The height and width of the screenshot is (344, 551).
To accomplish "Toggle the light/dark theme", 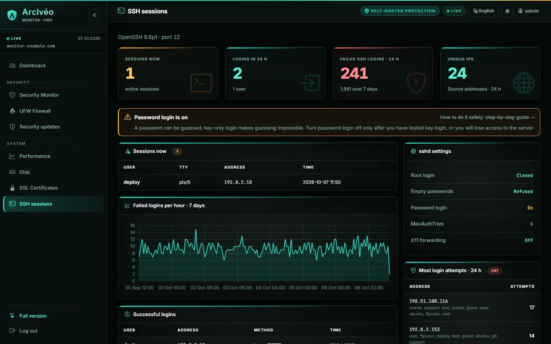I will [x=507, y=11].
